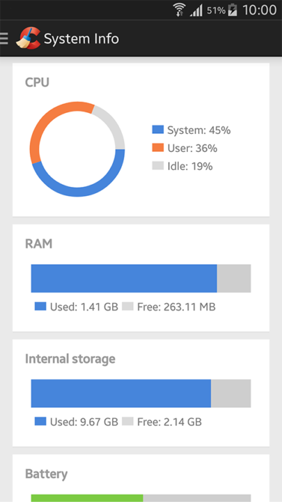Tap the blue System 45% legend square
This screenshot has width=282, height=502.
[157, 130]
